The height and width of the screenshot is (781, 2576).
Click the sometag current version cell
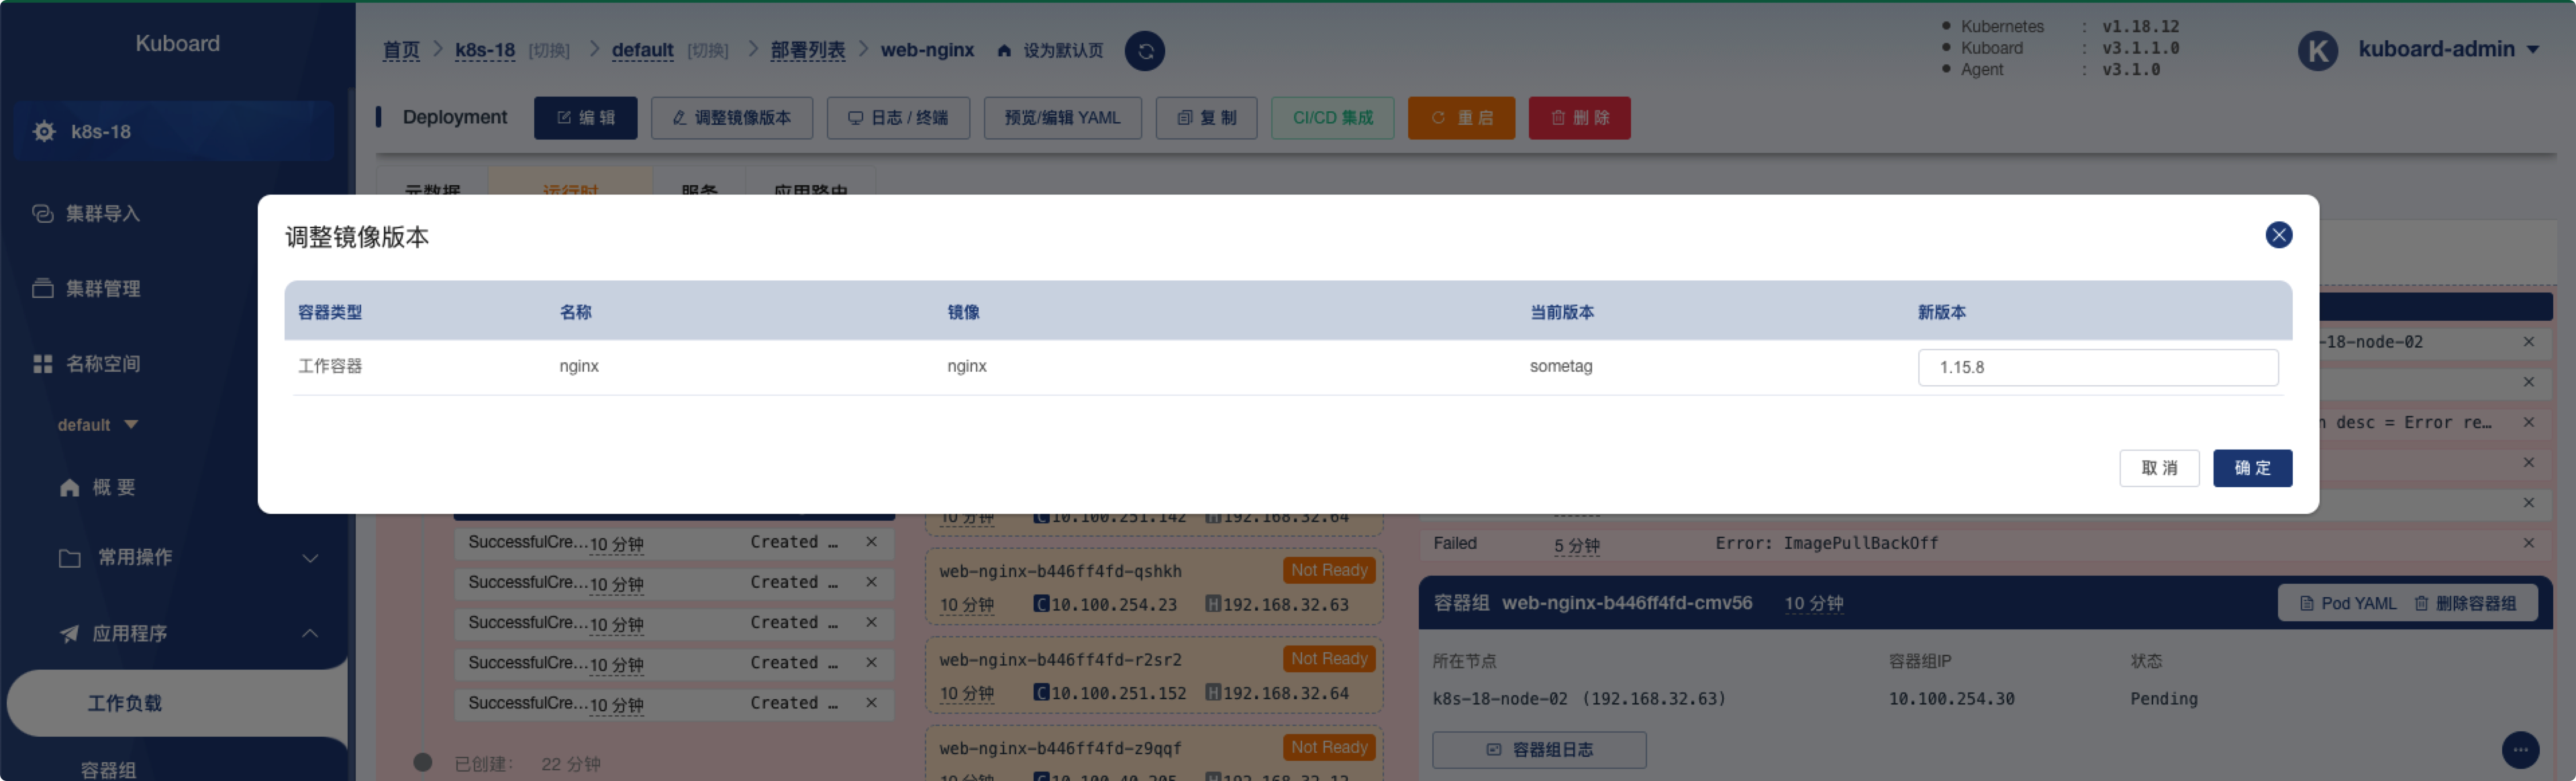[1560, 366]
